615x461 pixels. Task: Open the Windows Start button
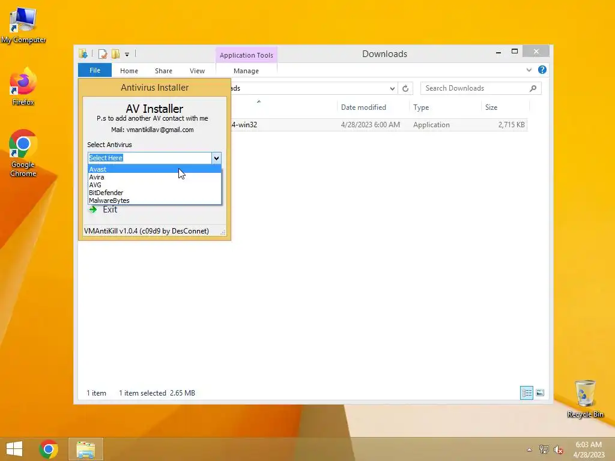(14, 449)
